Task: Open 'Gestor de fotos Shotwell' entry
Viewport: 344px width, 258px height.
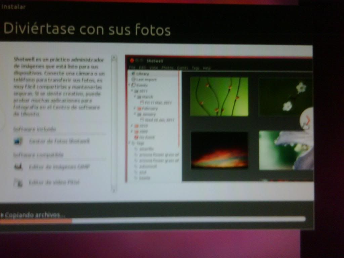Action: tap(59, 141)
